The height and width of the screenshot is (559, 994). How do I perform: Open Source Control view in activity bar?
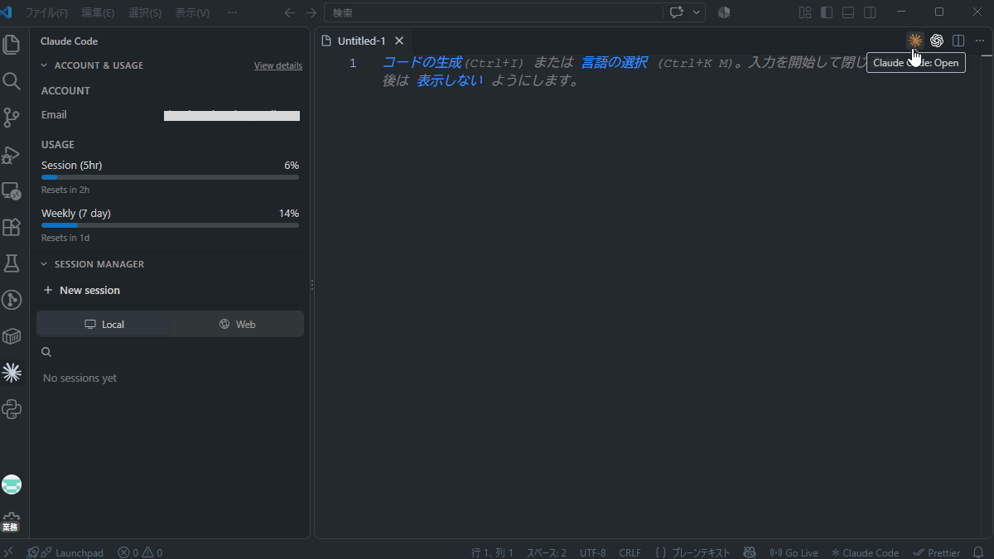[12, 118]
